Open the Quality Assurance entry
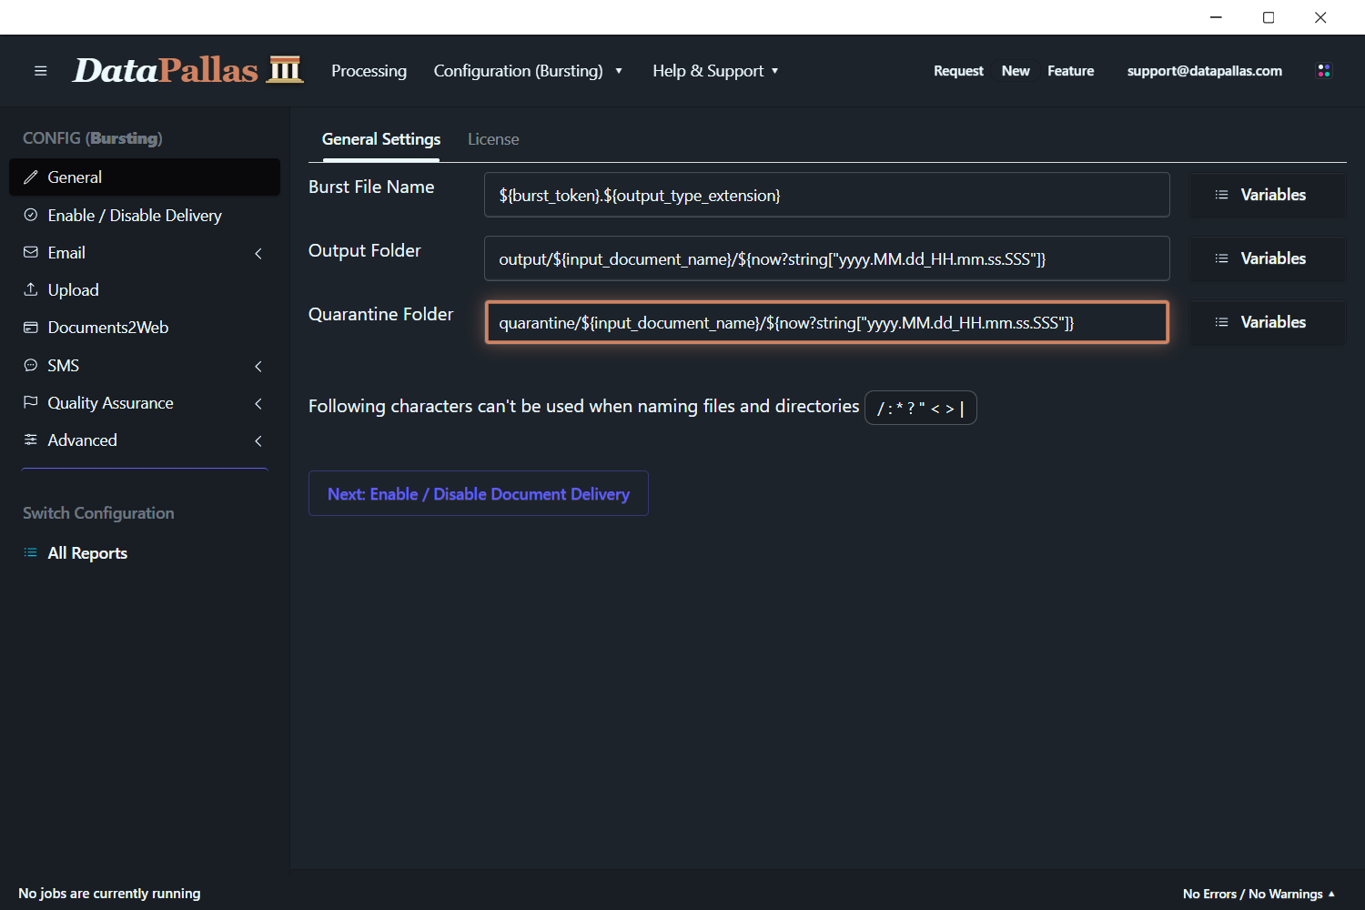Screen dimensions: 1365x910 pyautogui.click(x=111, y=402)
